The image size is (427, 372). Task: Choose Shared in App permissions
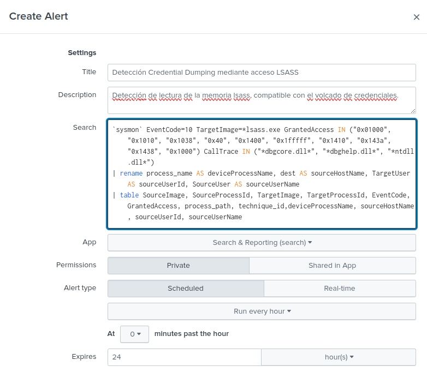(332, 266)
